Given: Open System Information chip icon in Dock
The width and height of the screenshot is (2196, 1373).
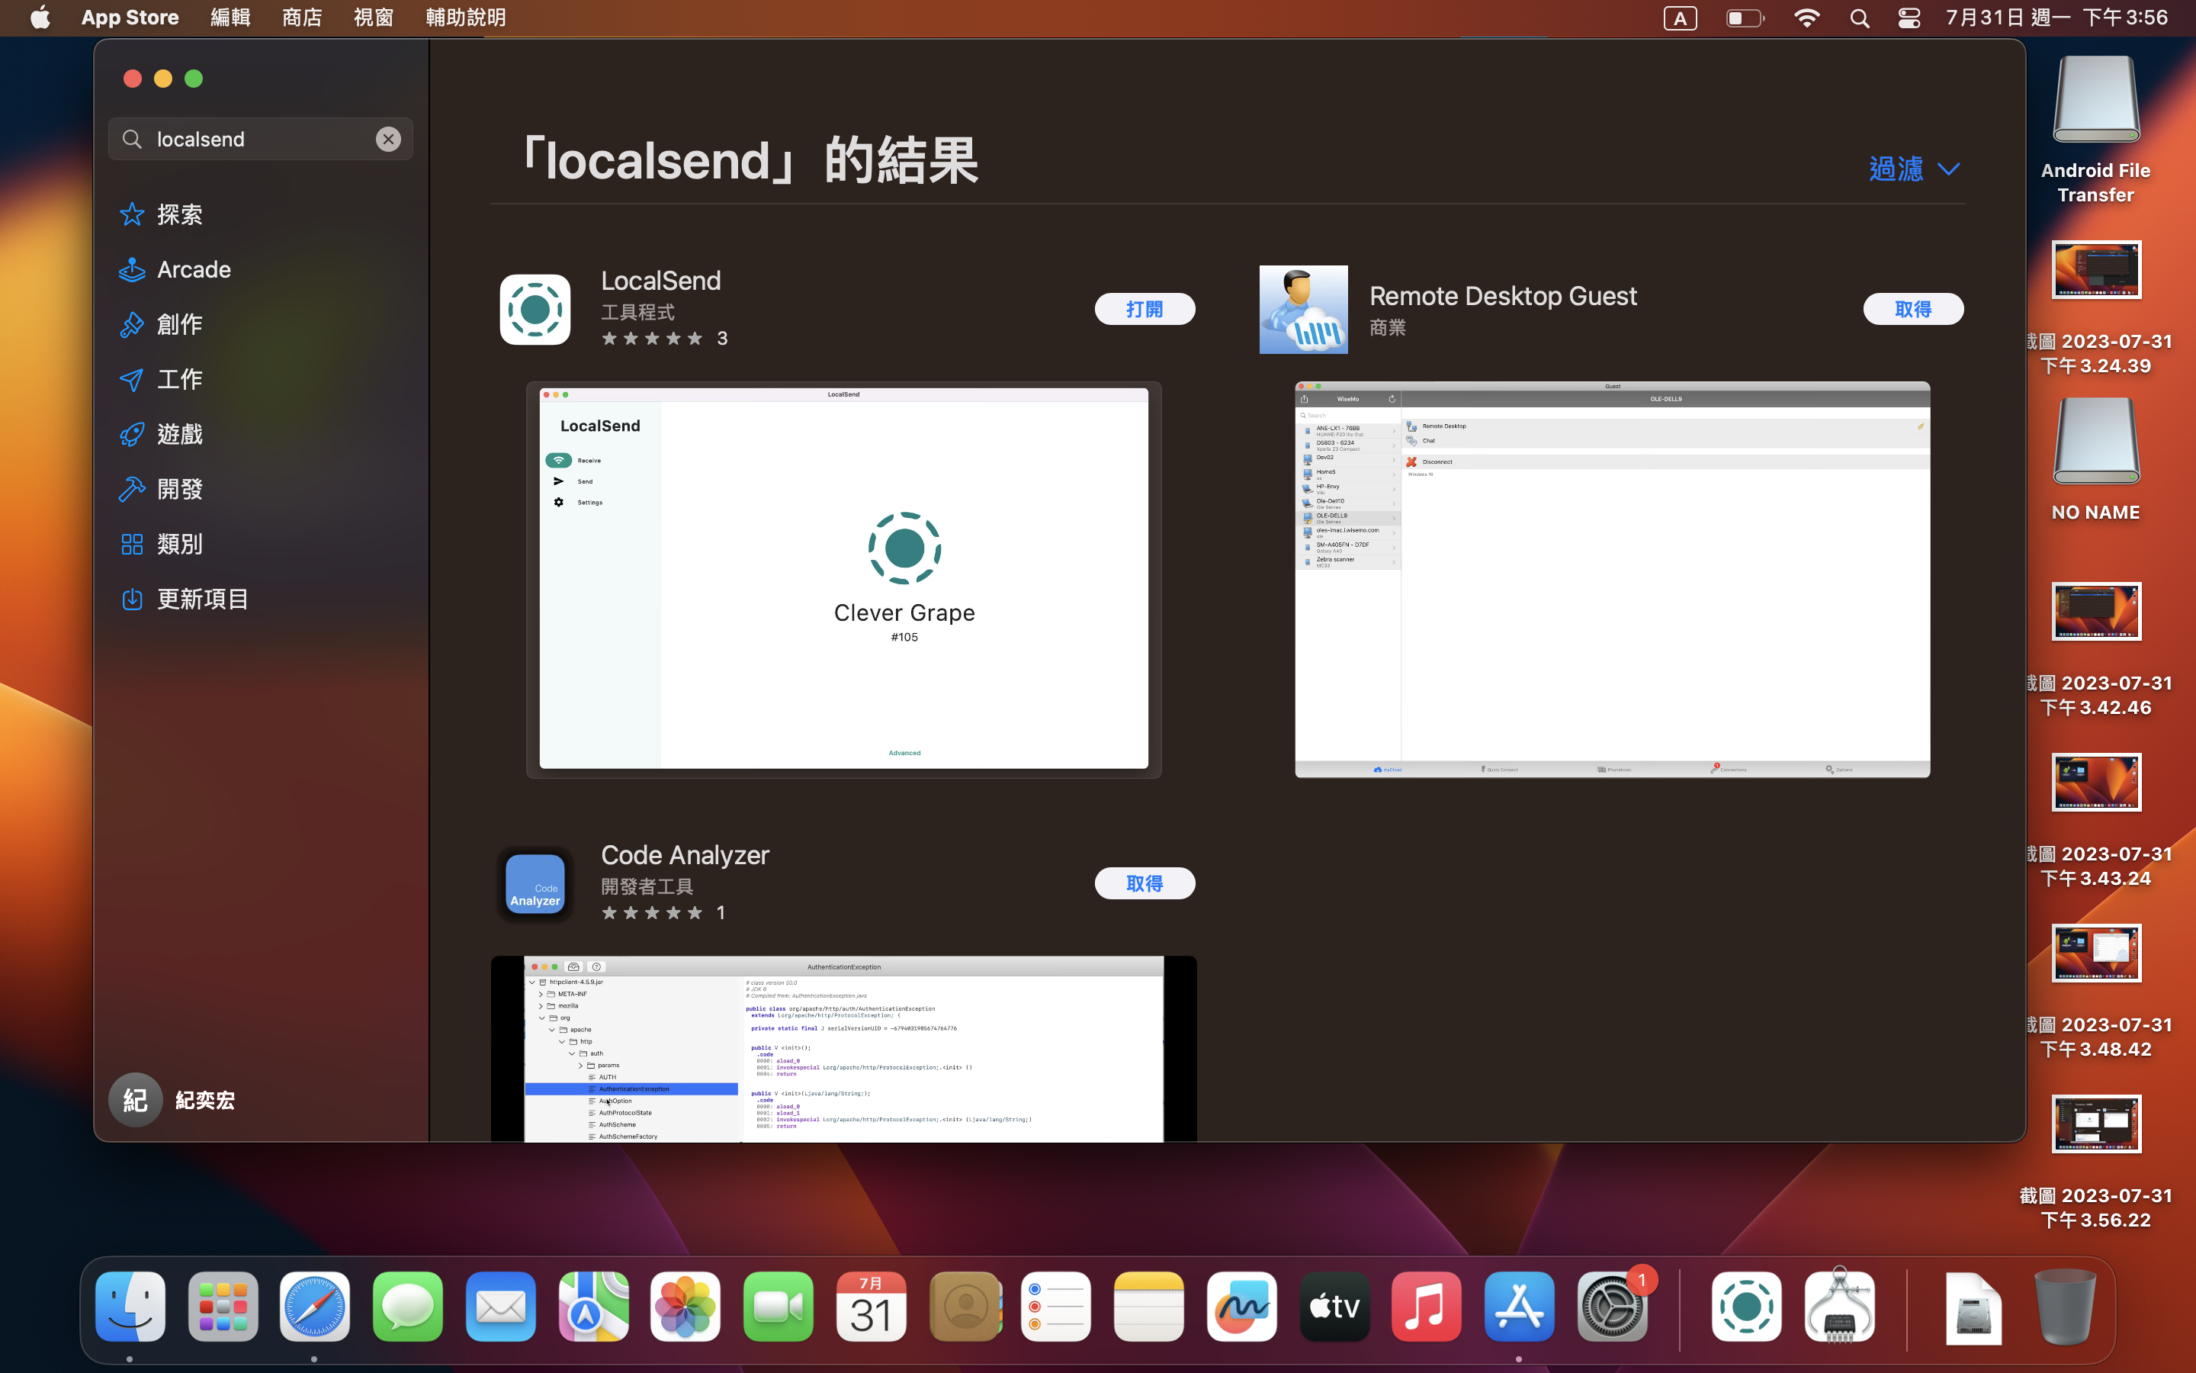Looking at the screenshot, I should (1839, 1307).
